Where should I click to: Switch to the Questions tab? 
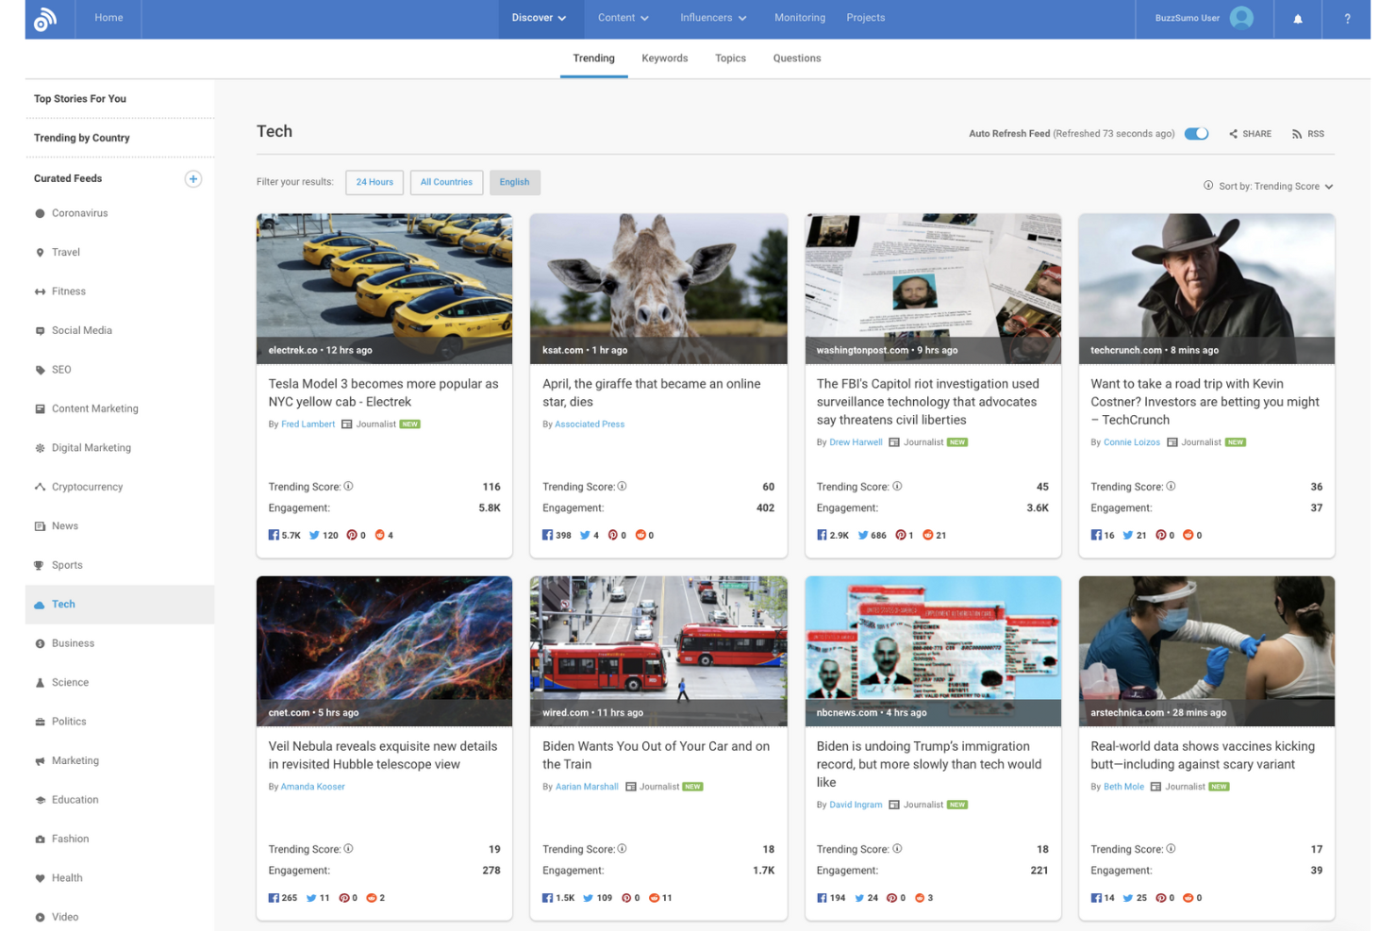(x=797, y=58)
